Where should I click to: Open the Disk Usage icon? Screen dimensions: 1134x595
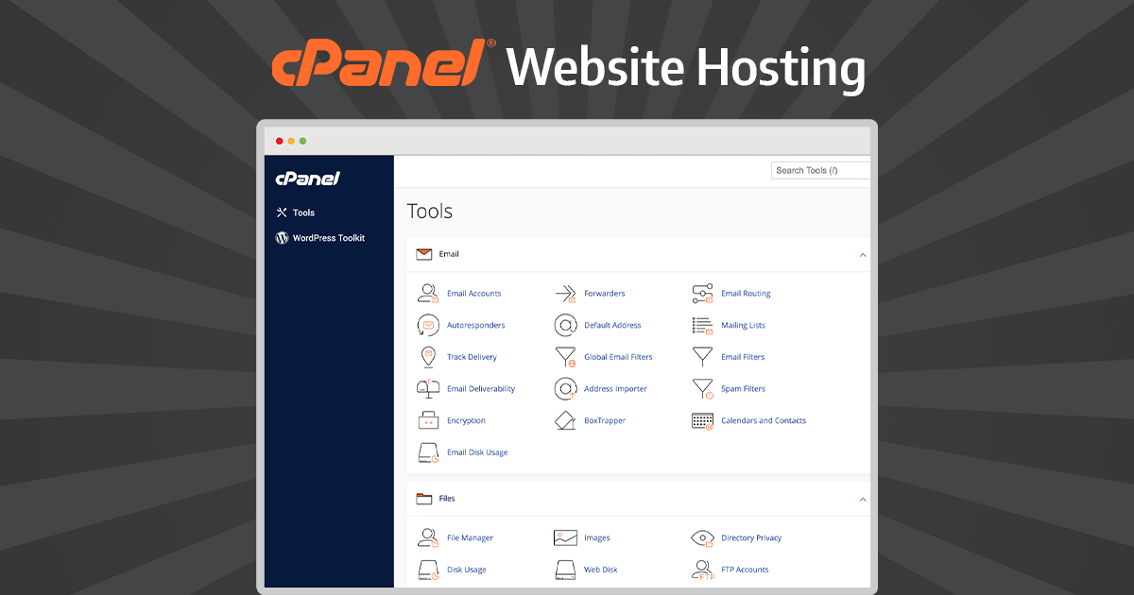(x=428, y=569)
